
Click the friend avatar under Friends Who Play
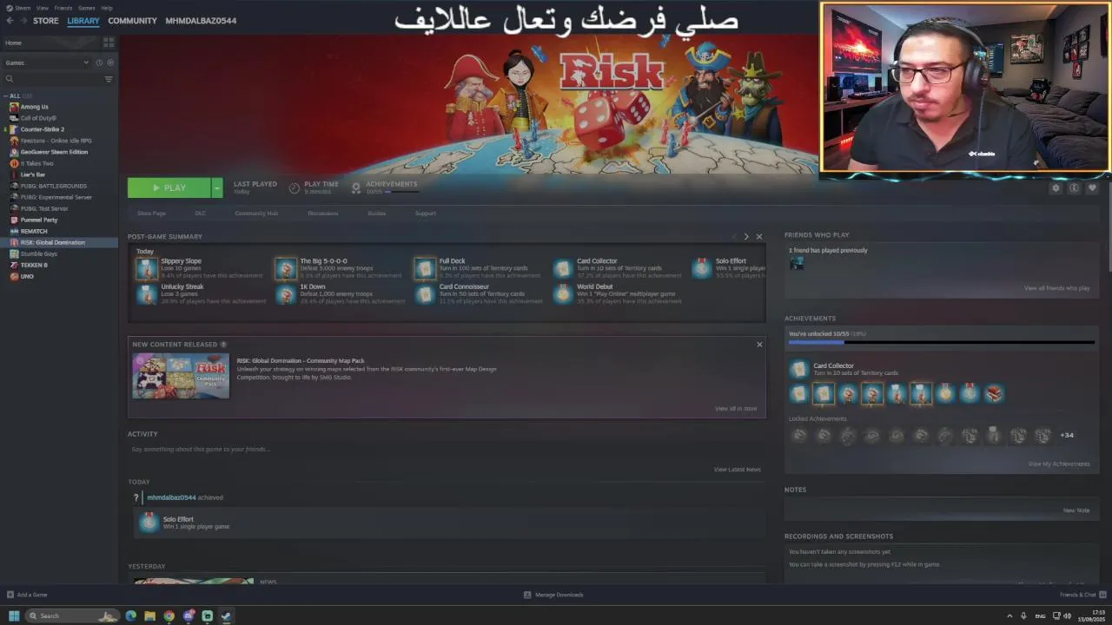coord(796,263)
